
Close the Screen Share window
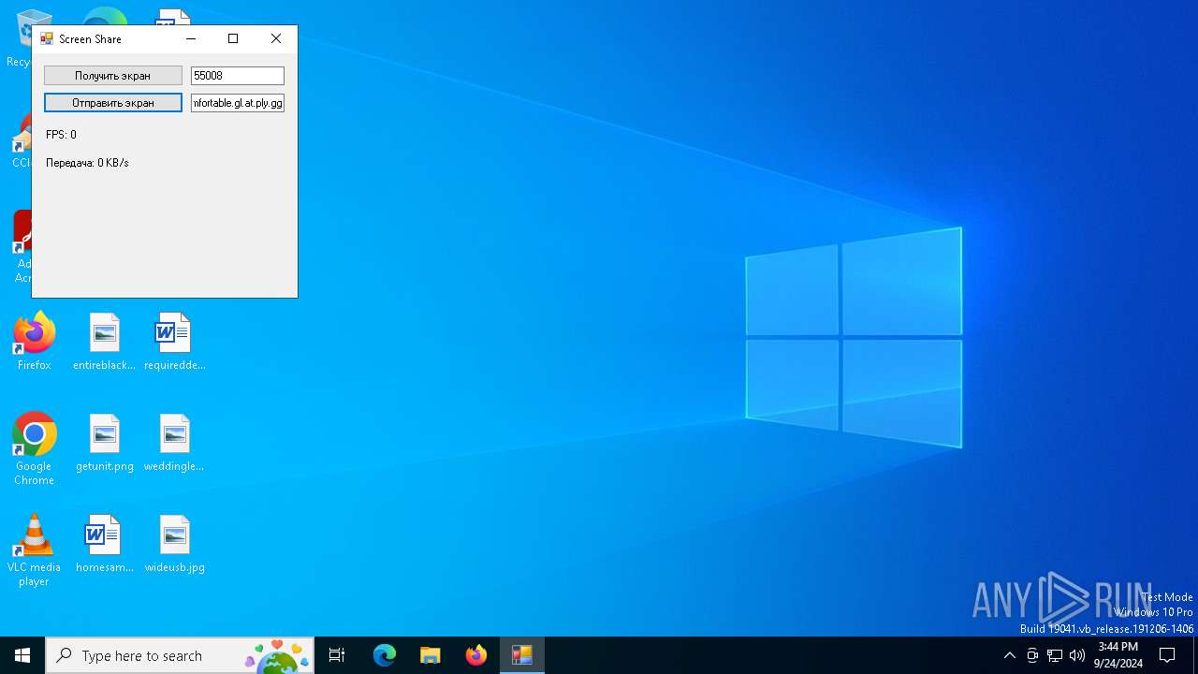[x=276, y=39]
